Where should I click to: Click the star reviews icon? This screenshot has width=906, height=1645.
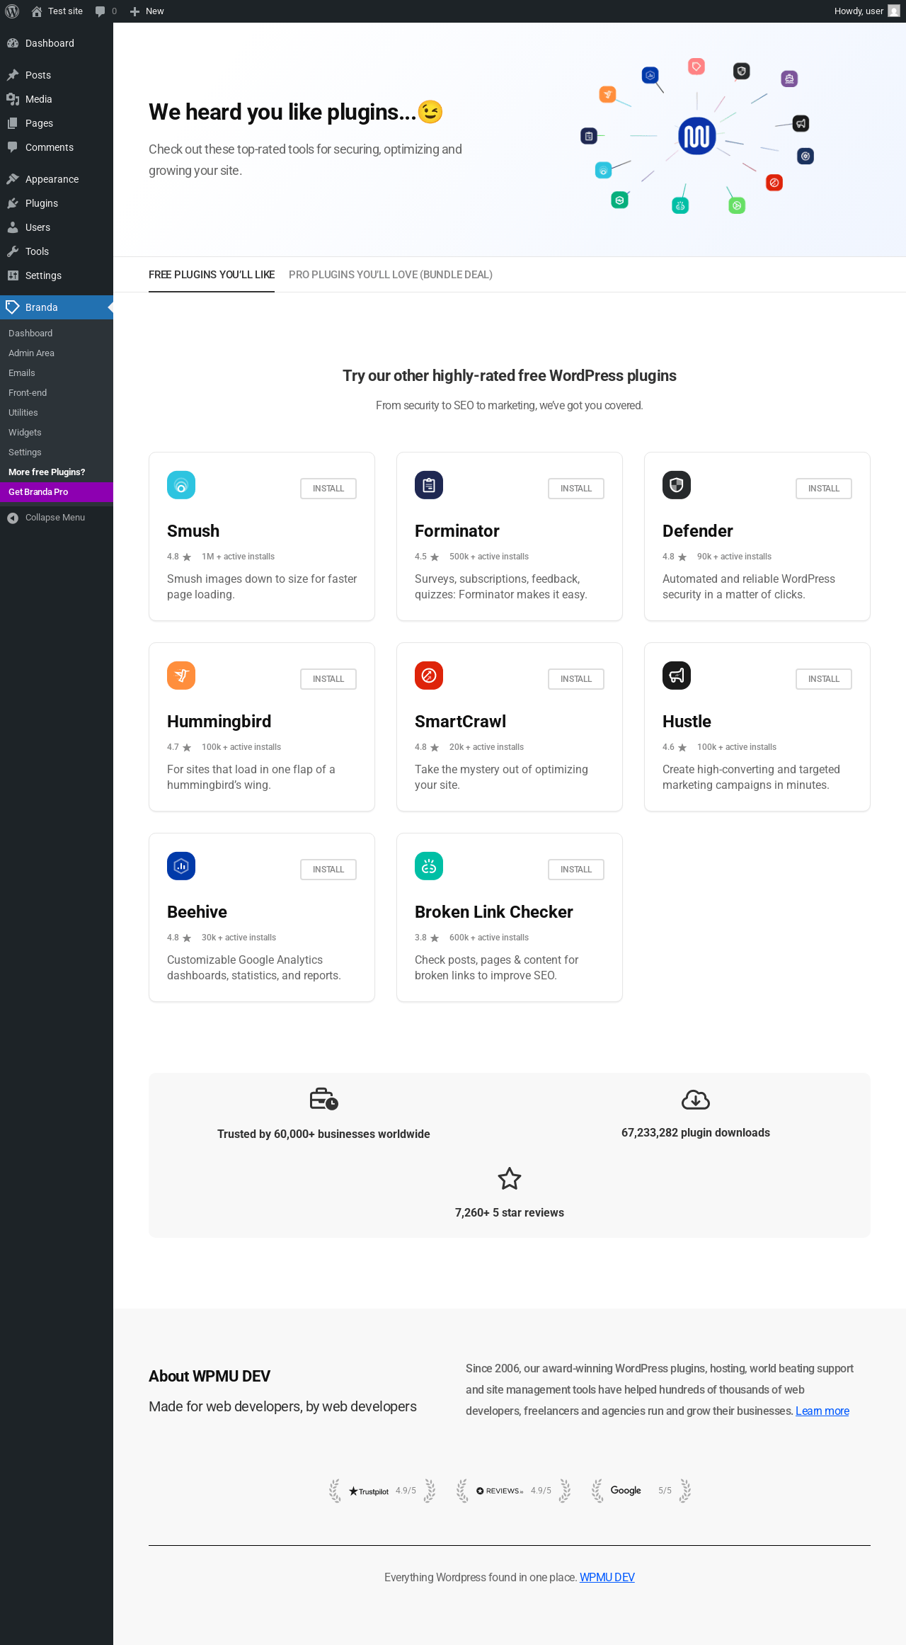[x=510, y=1179]
